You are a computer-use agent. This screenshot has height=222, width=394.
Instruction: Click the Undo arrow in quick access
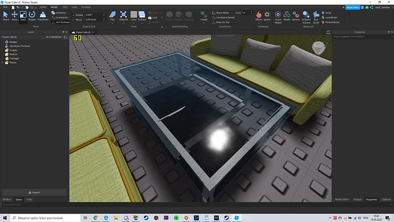18,7
